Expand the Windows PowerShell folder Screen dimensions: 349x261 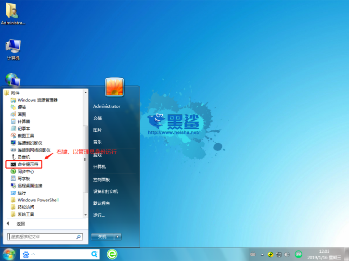[38, 200]
